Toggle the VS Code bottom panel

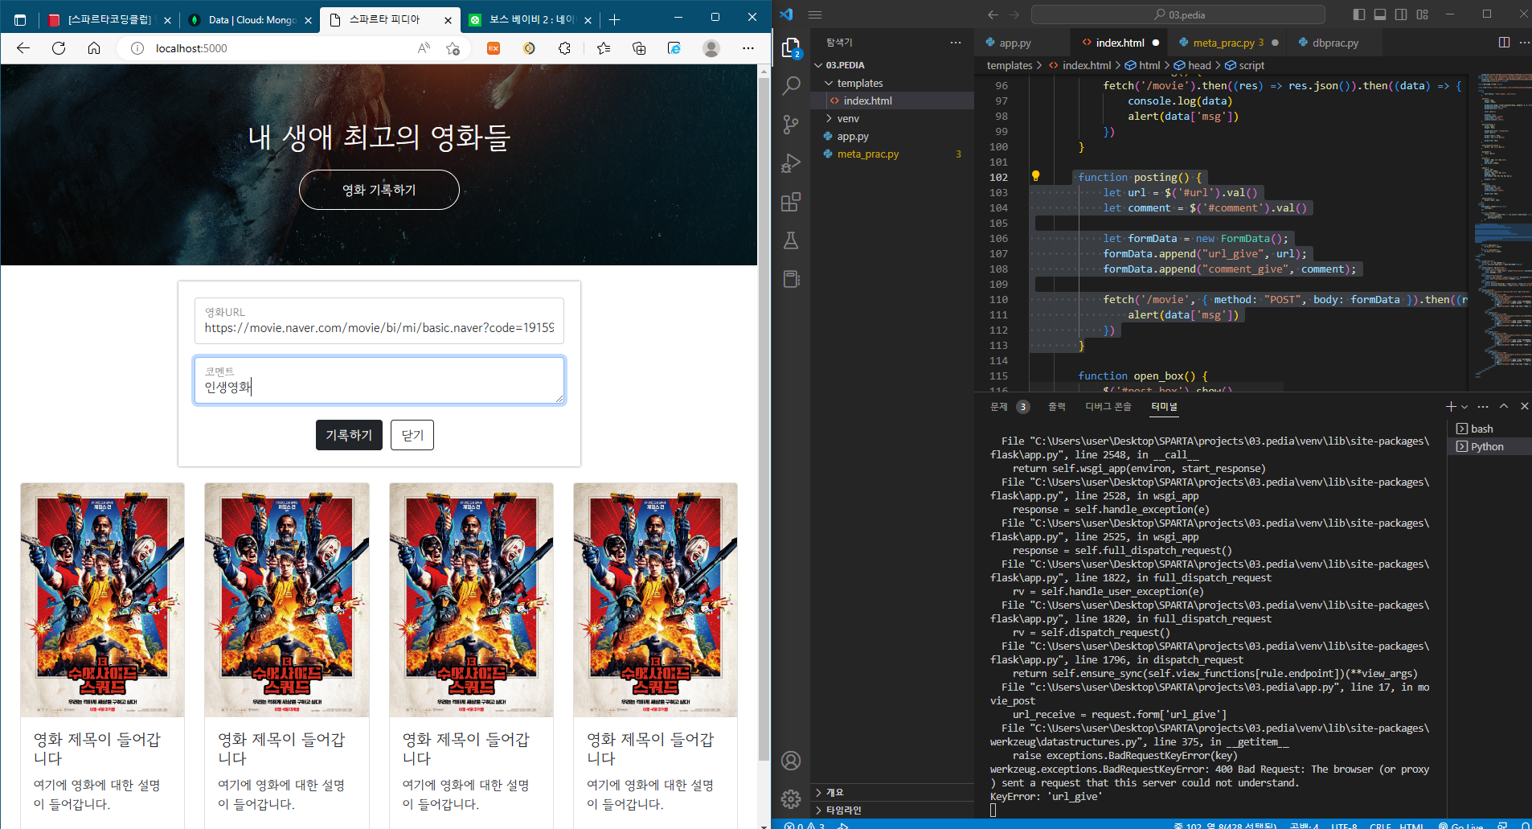point(1380,14)
